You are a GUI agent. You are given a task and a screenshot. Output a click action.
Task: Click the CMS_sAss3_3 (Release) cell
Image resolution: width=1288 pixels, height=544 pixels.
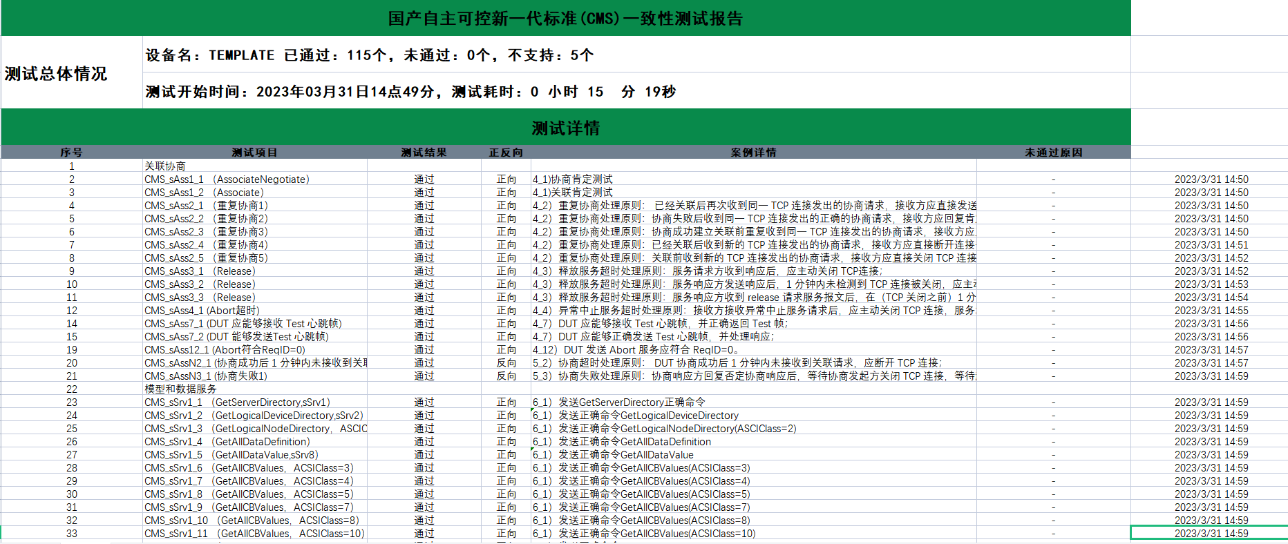click(255, 297)
